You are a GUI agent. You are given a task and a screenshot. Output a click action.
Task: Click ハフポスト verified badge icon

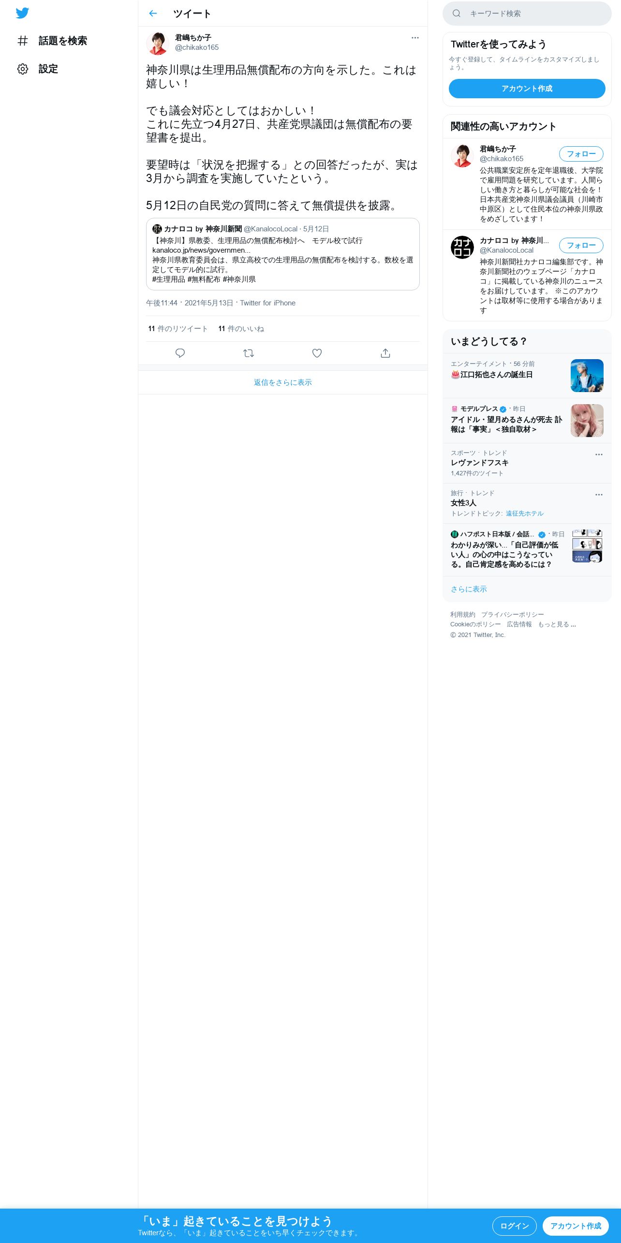tap(542, 534)
